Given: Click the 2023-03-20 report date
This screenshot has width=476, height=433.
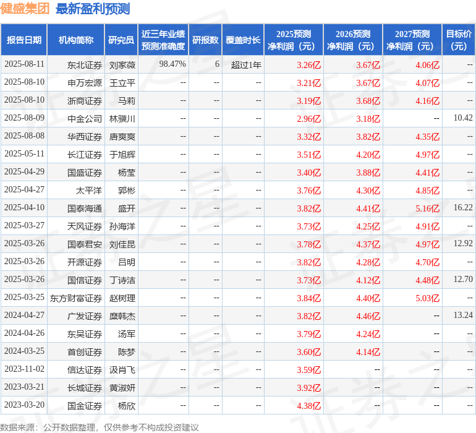Looking at the screenshot, I should click(24, 405).
